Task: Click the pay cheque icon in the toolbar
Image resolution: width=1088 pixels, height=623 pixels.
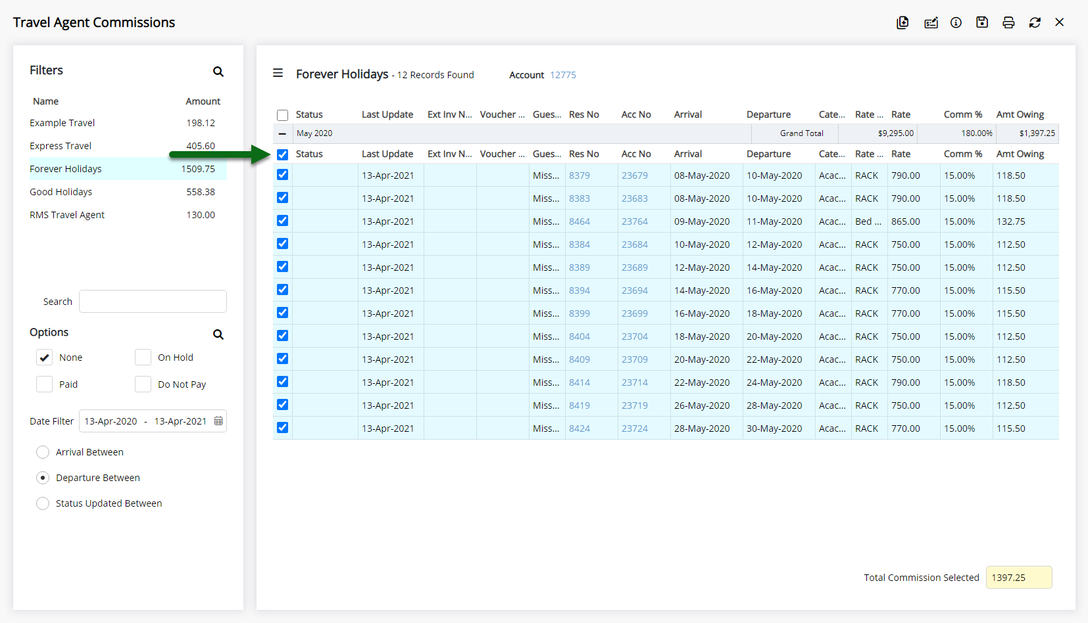Action: [931, 23]
